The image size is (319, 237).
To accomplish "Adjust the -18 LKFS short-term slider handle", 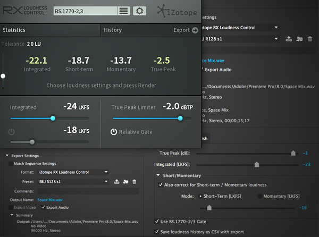I will coord(32,142).
